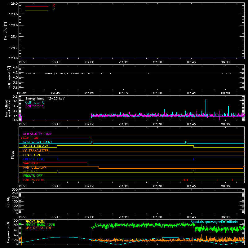Click the 08:00 tick label under Flags plot
Viewport: 248px width, 248px height.
pos(225,186)
